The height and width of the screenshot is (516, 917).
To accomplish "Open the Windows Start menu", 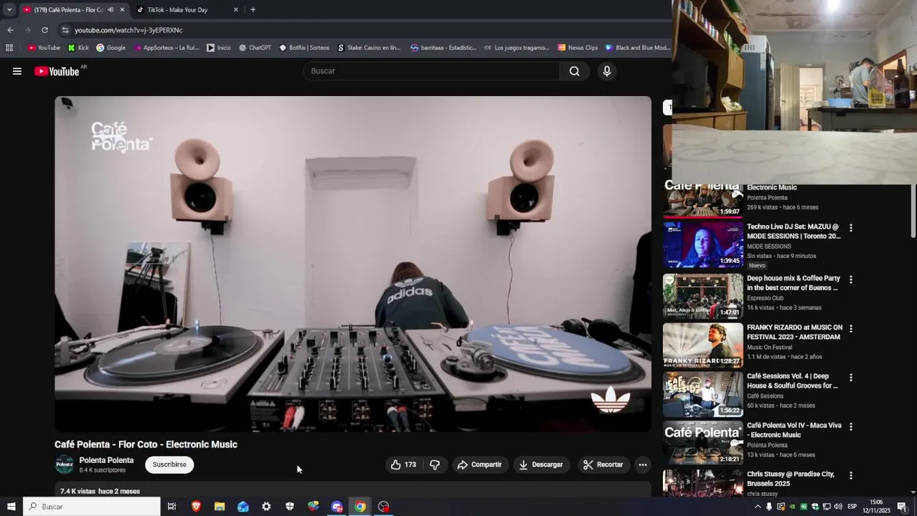I will [x=11, y=507].
